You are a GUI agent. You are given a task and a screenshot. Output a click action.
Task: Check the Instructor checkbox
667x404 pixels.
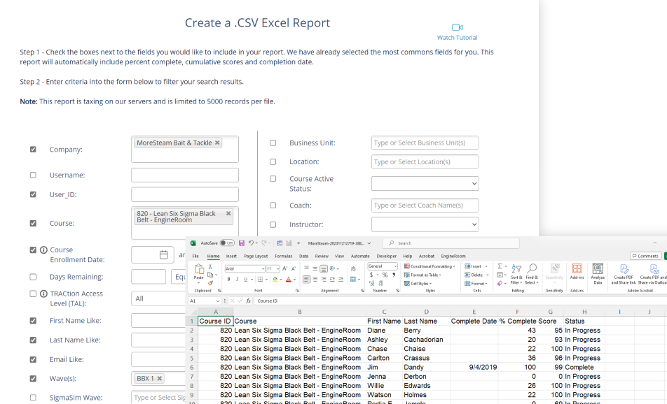coord(273,224)
